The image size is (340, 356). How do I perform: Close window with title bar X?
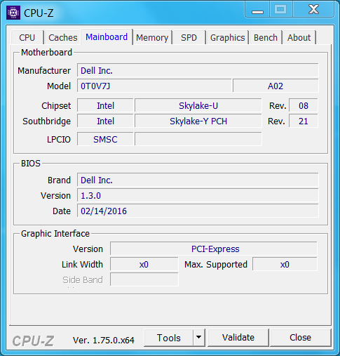click(313, 10)
